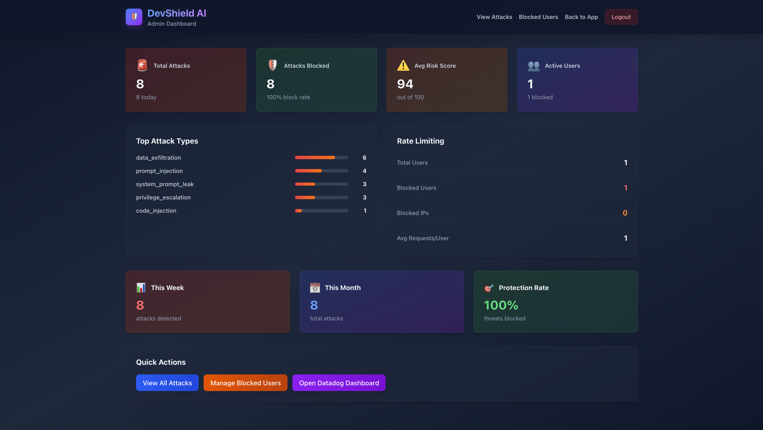Click the warning triangle on Avg Risk Score
Image resolution: width=763 pixels, height=430 pixels.
click(403, 65)
